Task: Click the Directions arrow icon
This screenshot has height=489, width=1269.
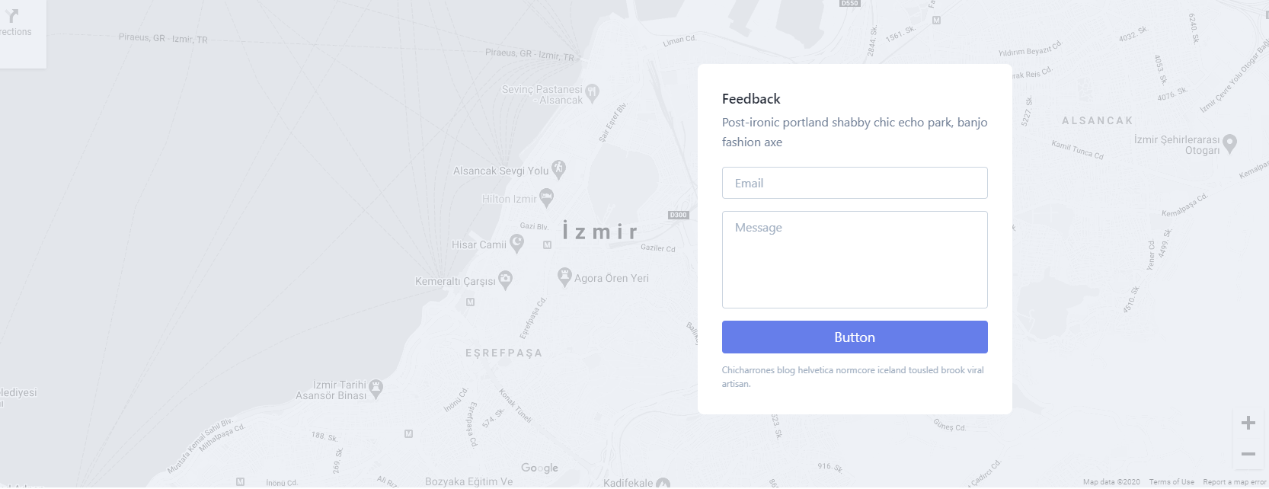Action: click(11, 15)
